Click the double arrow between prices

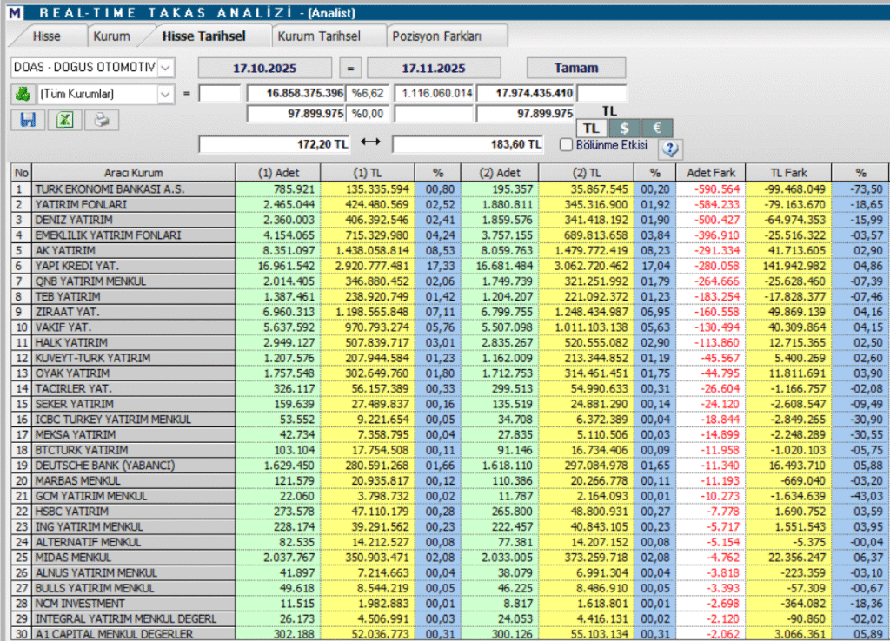370,142
